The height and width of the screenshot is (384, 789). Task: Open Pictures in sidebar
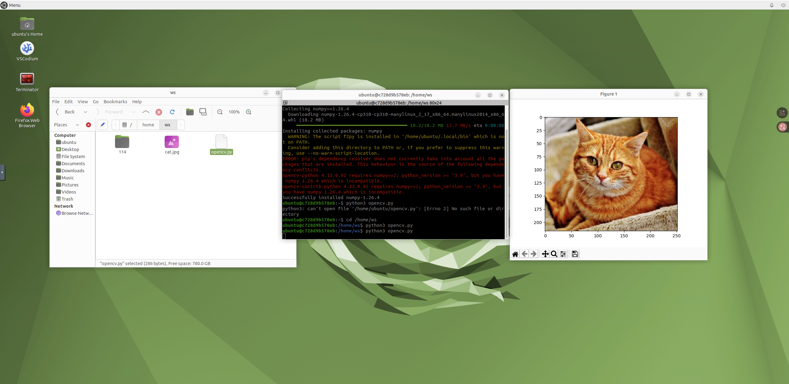(x=70, y=185)
